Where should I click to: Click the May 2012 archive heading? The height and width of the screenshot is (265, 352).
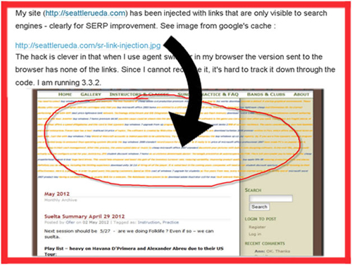pos(57,194)
